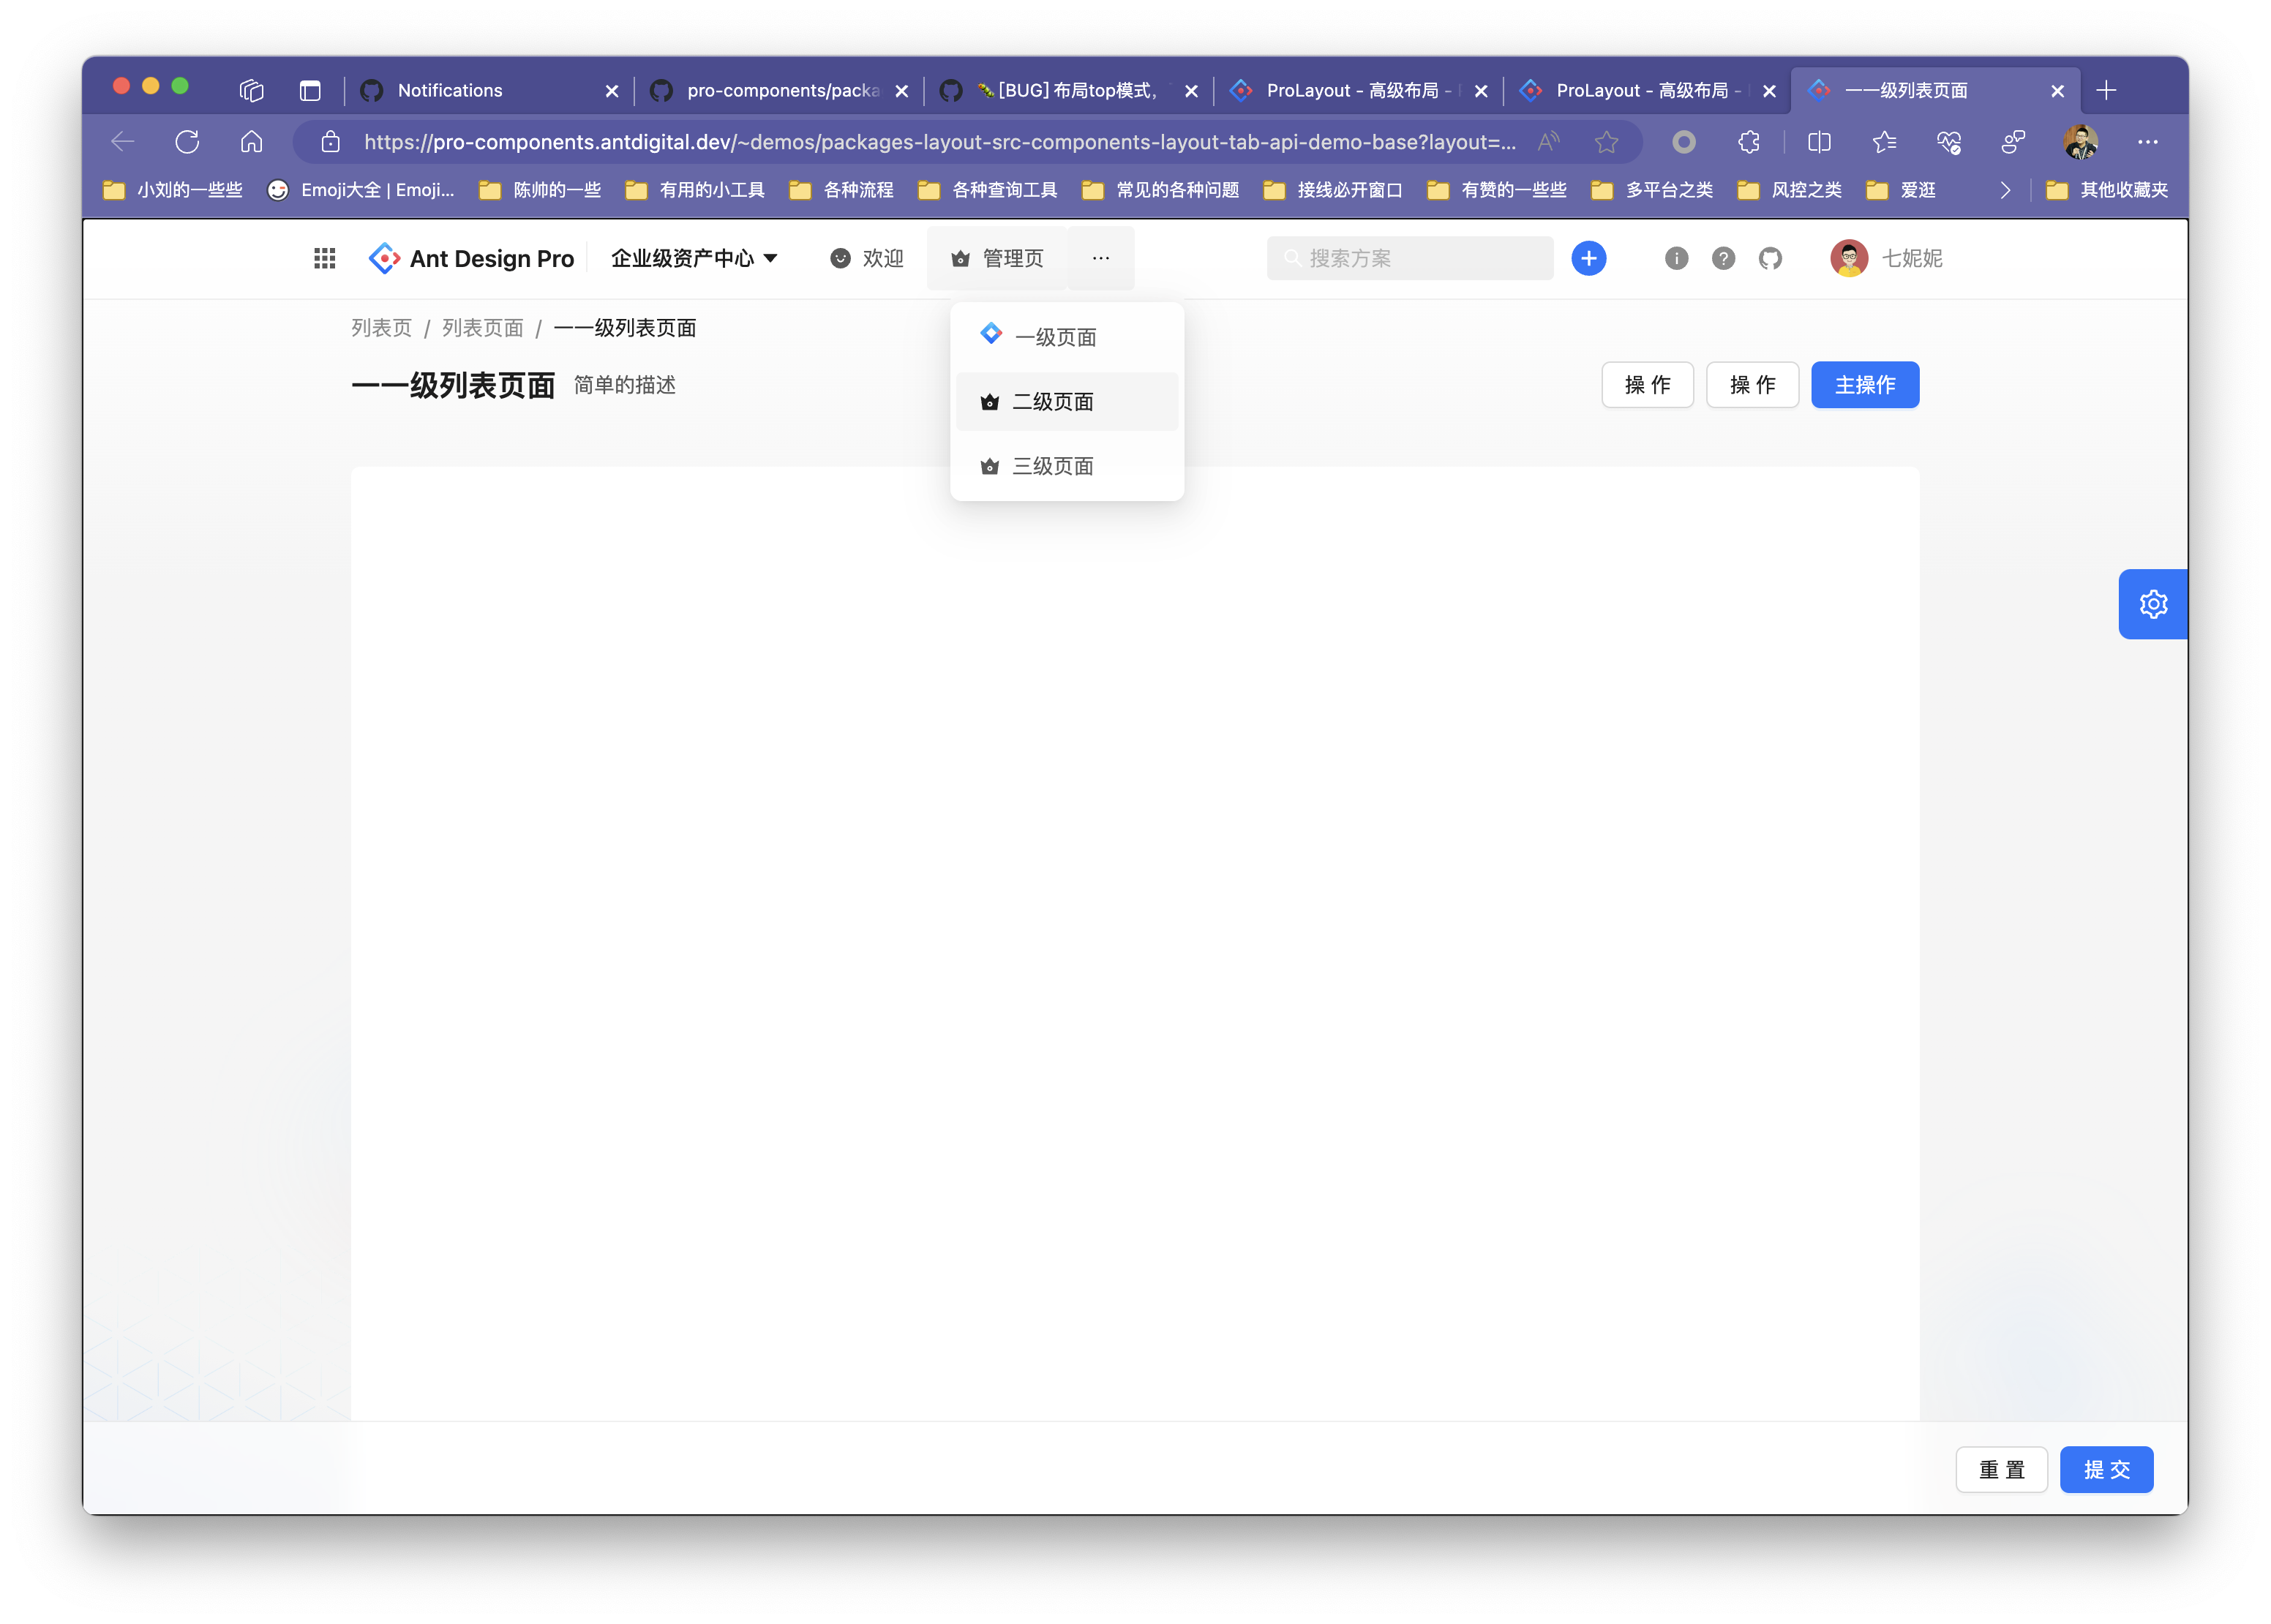Click the info icon in the header

[x=1676, y=258]
